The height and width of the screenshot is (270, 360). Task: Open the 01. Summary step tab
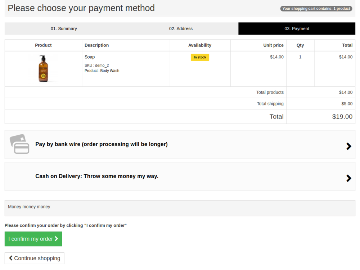pos(64,29)
